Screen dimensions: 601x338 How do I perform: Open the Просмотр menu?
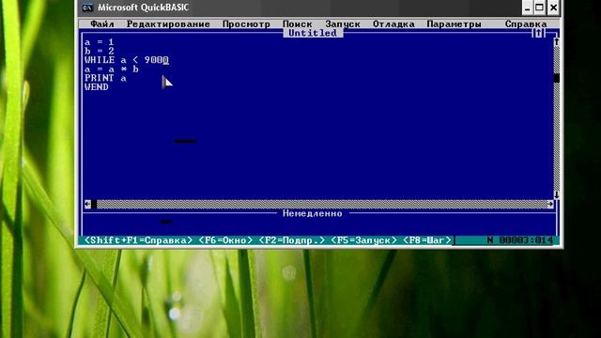(x=246, y=24)
